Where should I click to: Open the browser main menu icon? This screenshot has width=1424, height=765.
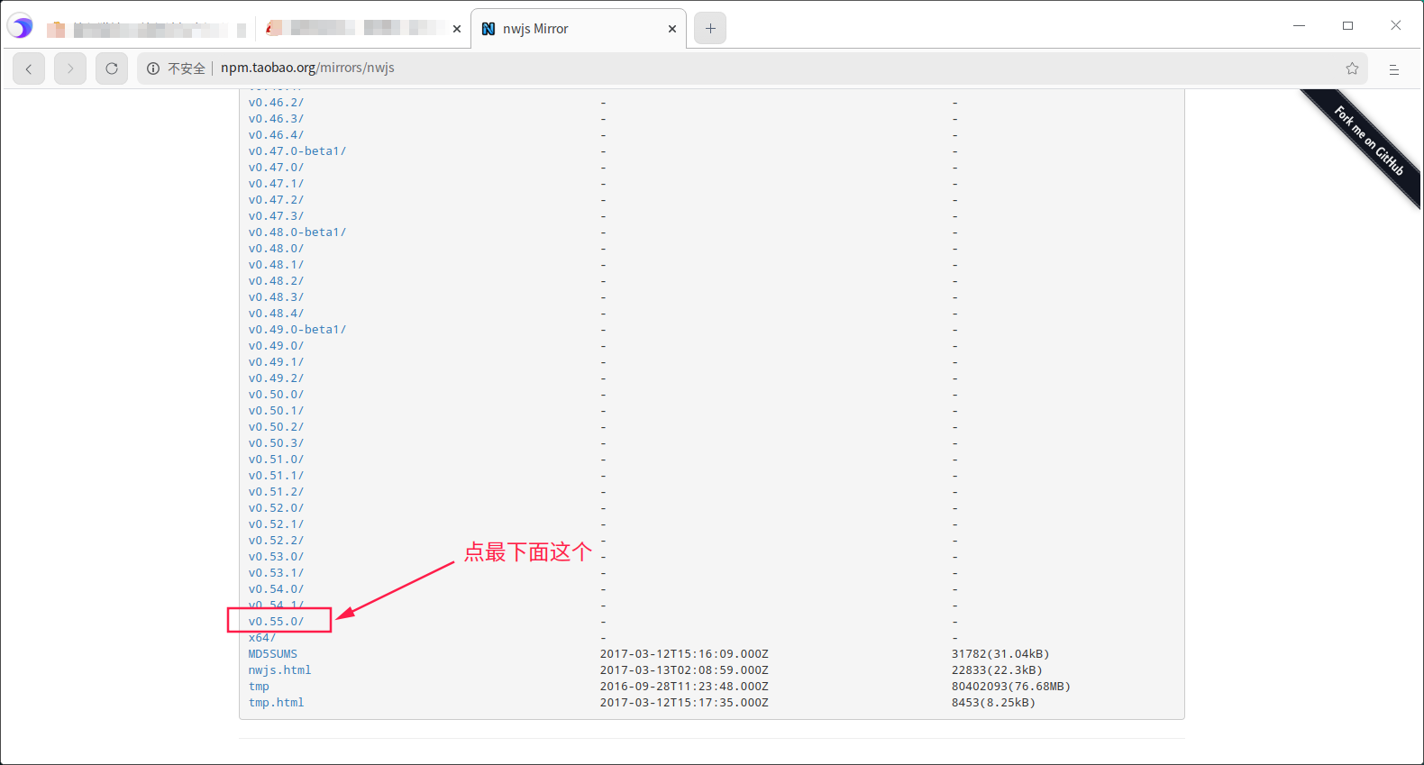coord(1394,68)
